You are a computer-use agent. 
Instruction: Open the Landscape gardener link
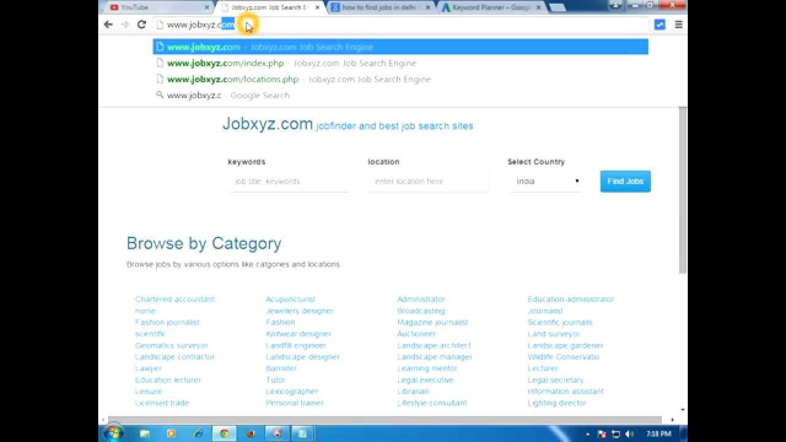click(x=566, y=346)
